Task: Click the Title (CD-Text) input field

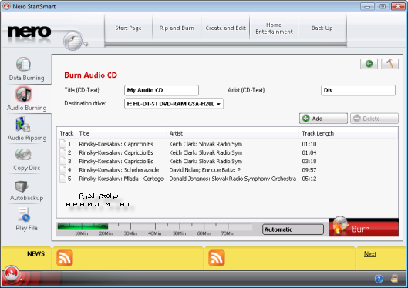Action: point(162,90)
